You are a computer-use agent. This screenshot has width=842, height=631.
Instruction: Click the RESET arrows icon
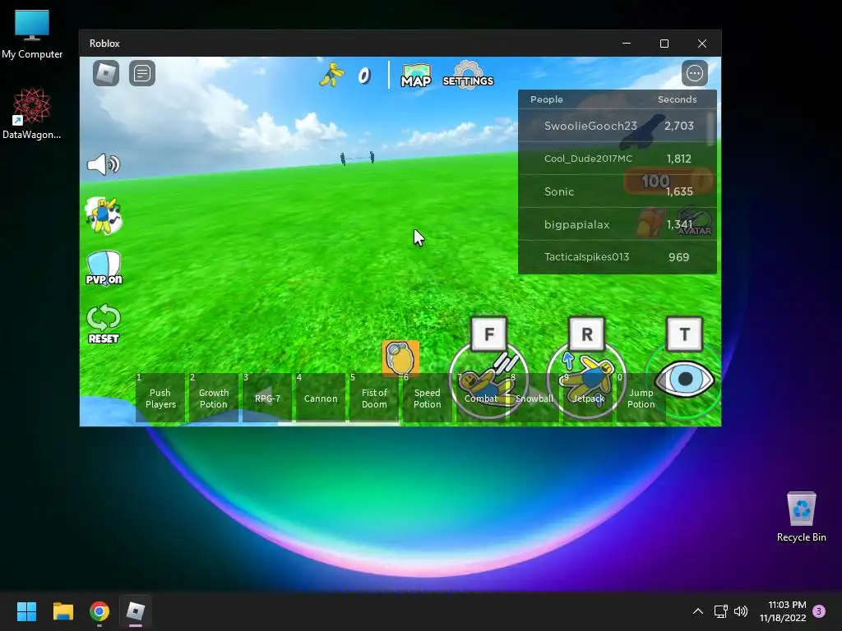pyautogui.click(x=104, y=324)
